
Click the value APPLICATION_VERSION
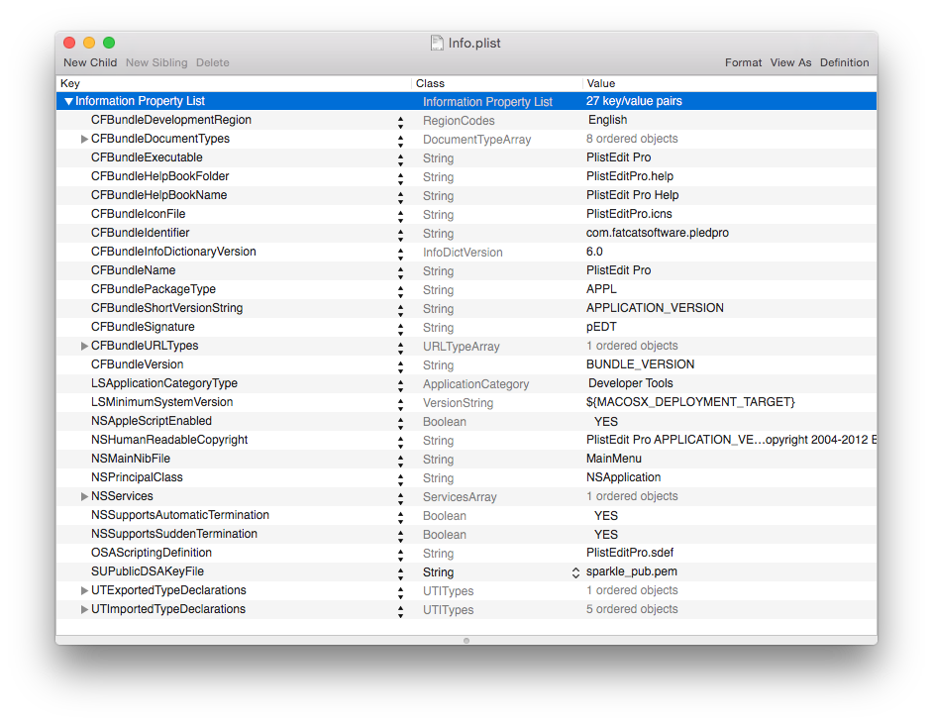tap(655, 308)
